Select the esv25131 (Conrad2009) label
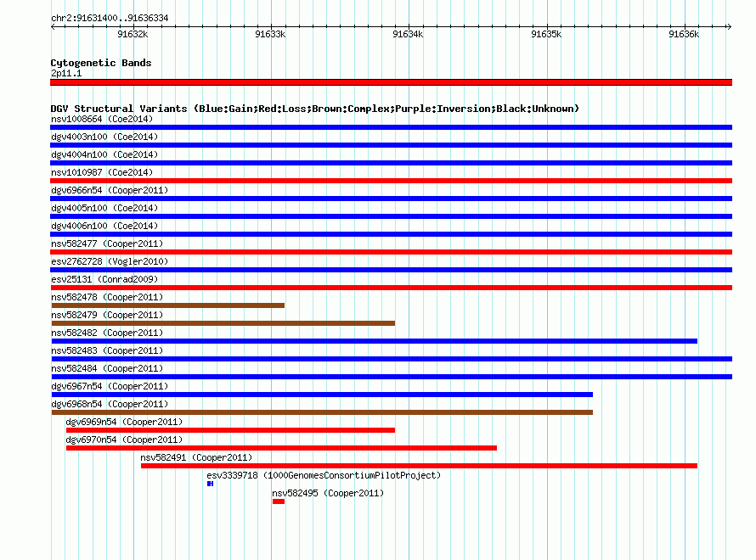Image resolution: width=756 pixels, height=560 pixels. 104,279
